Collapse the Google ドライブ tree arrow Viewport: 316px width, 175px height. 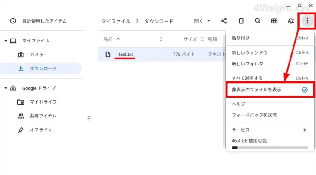tap(6, 88)
